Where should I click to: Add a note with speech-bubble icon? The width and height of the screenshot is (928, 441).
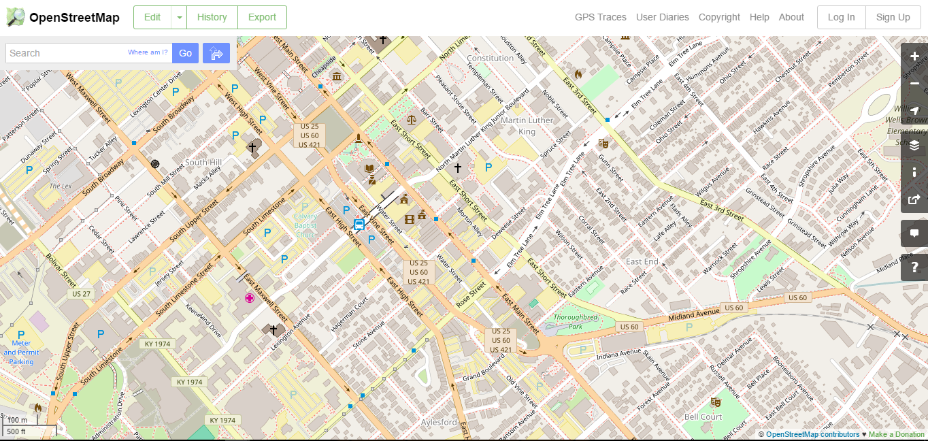914,233
